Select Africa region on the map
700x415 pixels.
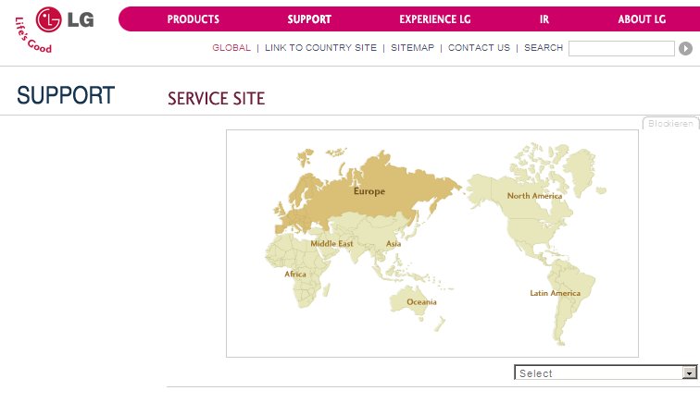pos(295,275)
